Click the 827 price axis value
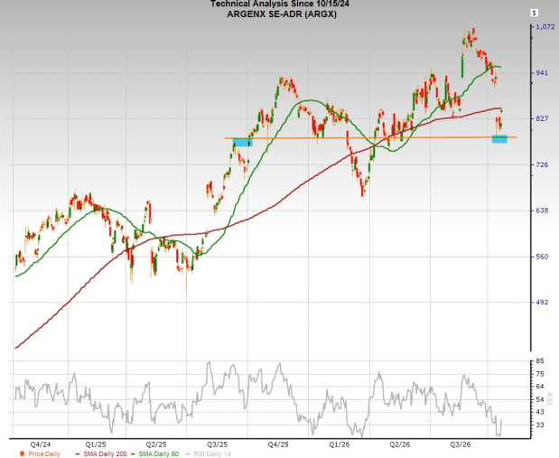This screenshot has height=458, width=559. point(542,118)
